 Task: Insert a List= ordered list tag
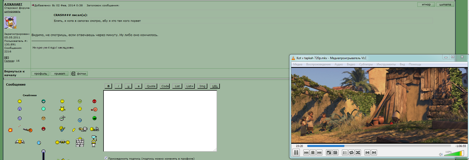(190, 86)
